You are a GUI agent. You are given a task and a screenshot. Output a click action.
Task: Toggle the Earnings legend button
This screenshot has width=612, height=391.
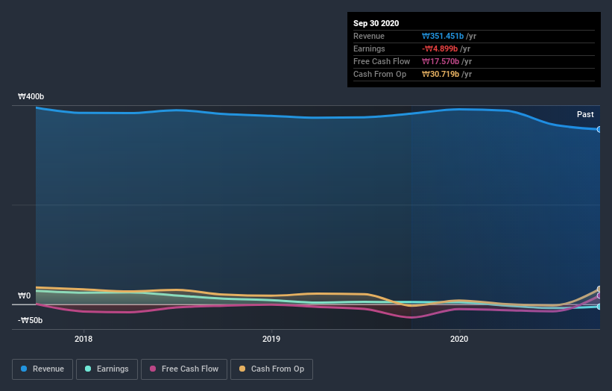pyautogui.click(x=107, y=369)
